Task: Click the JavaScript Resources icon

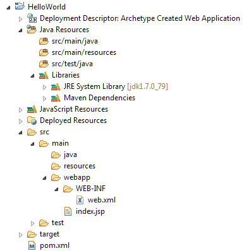Action: tap(32, 109)
